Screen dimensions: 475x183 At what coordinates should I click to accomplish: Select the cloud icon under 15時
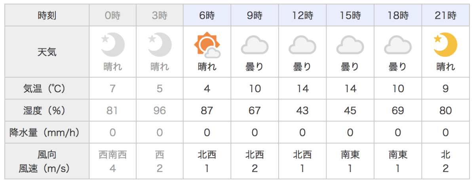350,45
